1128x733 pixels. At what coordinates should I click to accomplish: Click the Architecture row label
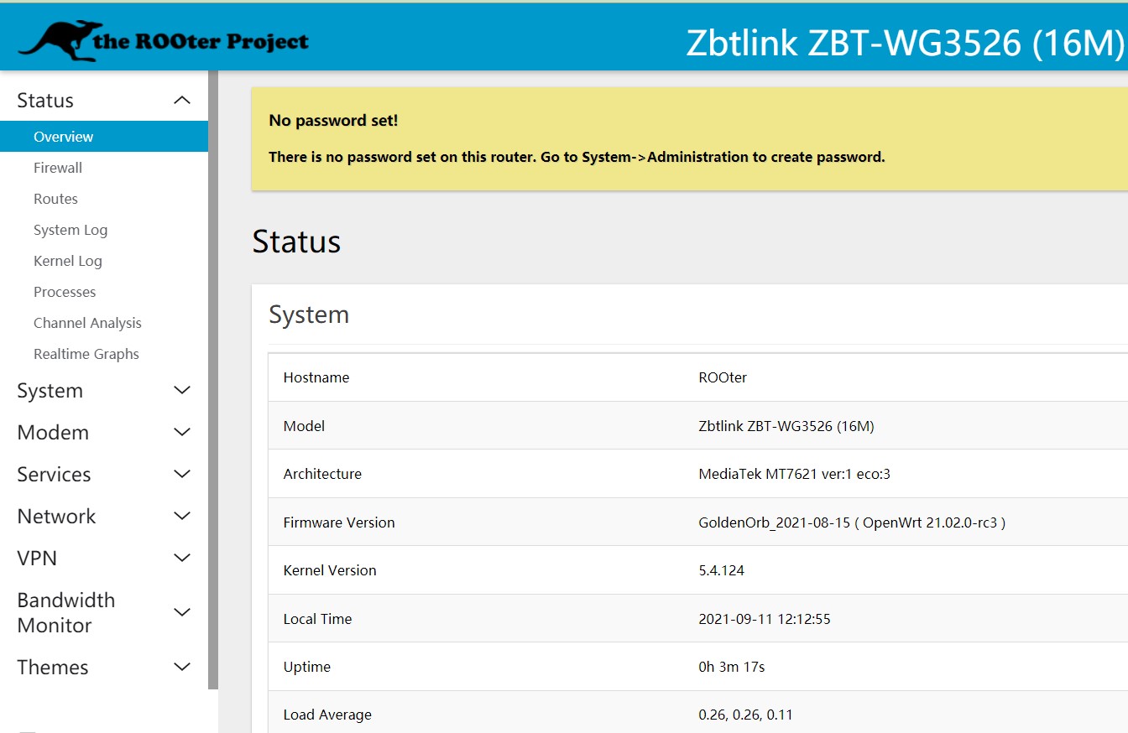coord(322,474)
